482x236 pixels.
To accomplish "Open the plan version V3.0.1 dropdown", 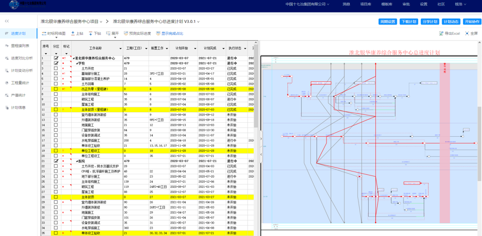I will tap(198, 22).
